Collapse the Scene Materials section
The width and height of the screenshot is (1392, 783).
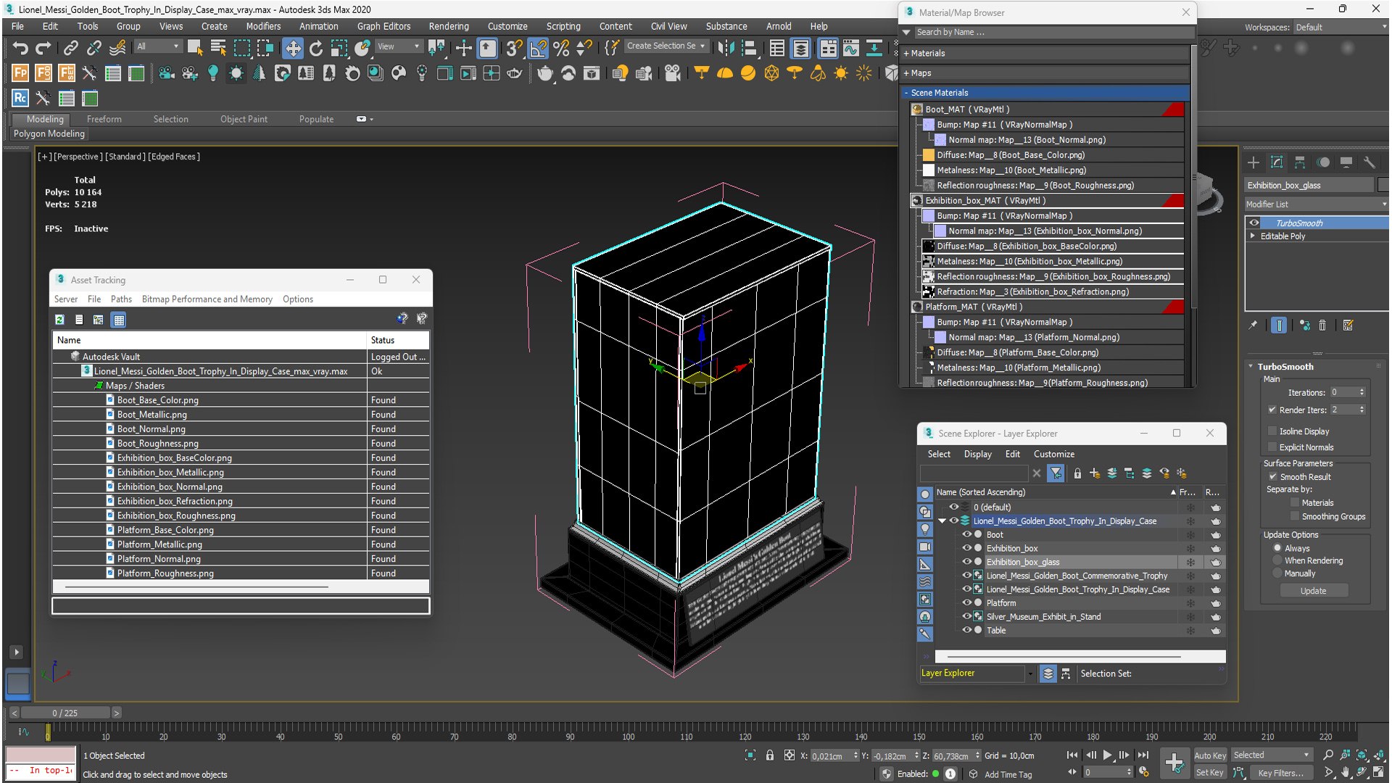pyautogui.click(x=906, y=93)
